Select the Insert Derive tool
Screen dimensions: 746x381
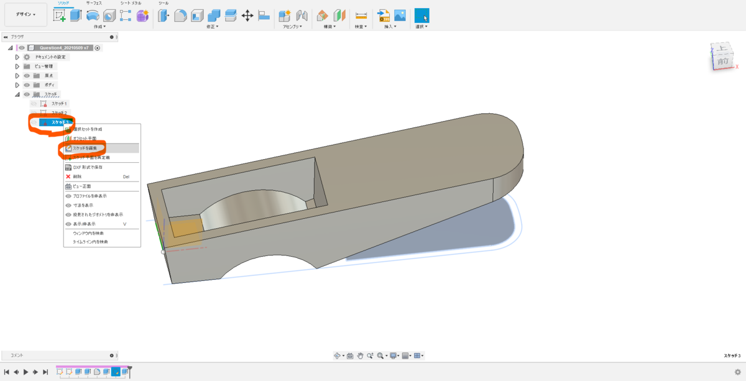[x=384, y=16]
